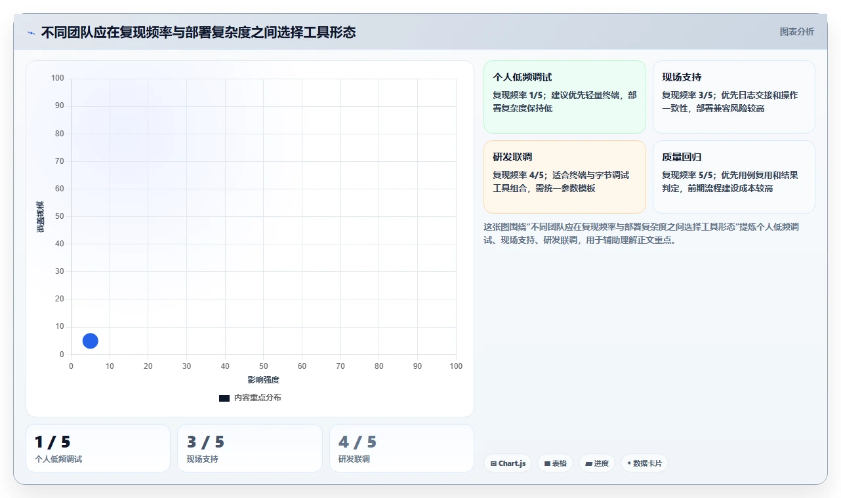
Task: Open the 现场支持 info card
Action: point(734,97)
